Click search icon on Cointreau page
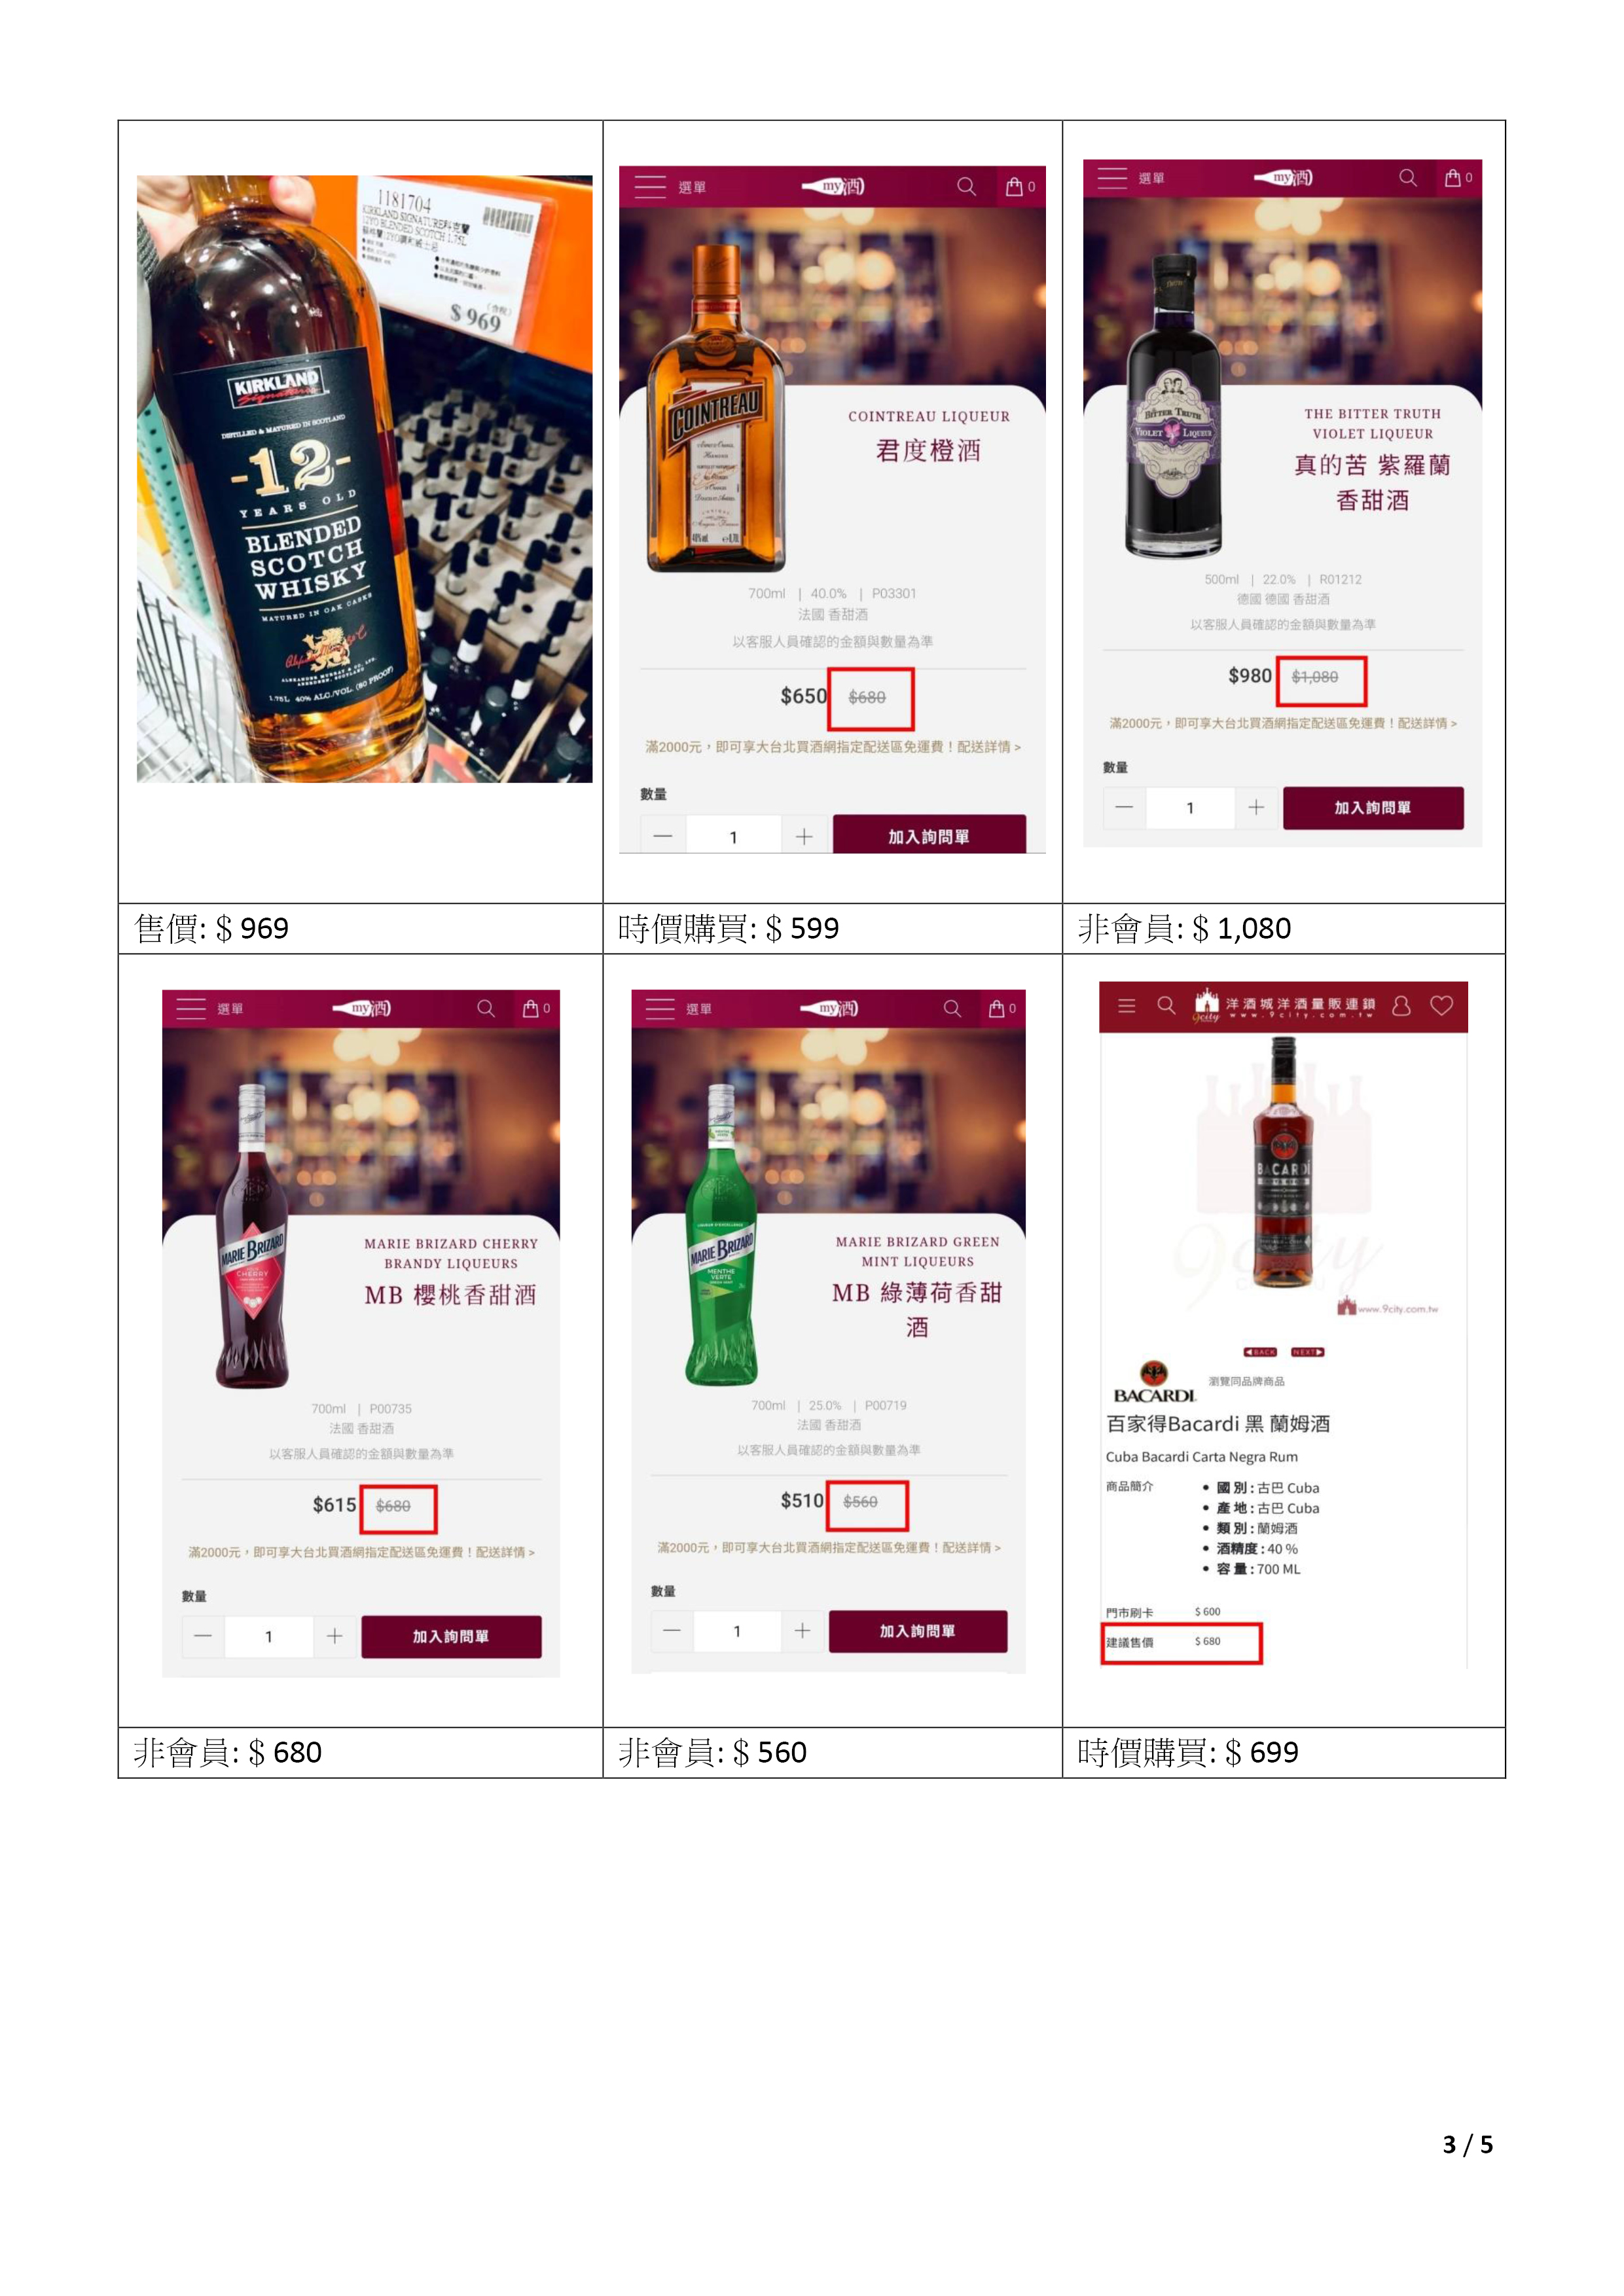Image resolution: width=1624 pixels, height=2296 pixels. (x=966, y=187)
